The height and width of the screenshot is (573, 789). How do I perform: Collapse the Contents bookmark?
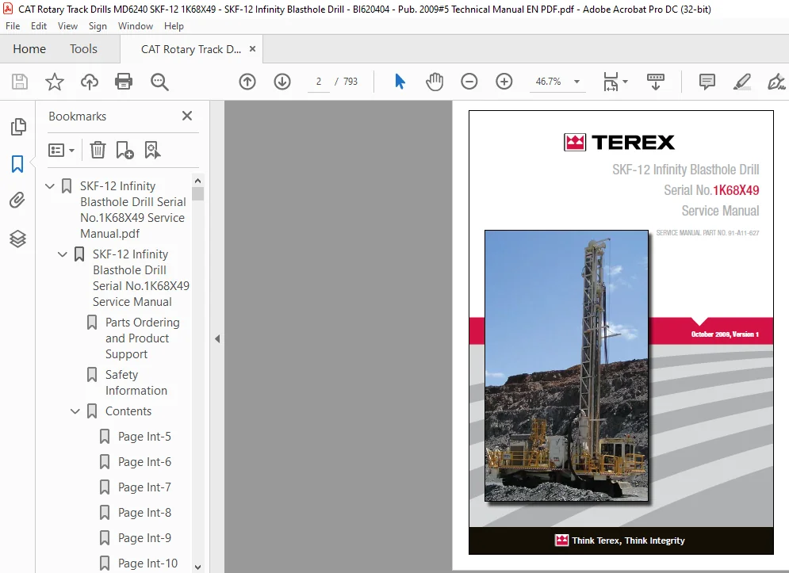point(75,411)
